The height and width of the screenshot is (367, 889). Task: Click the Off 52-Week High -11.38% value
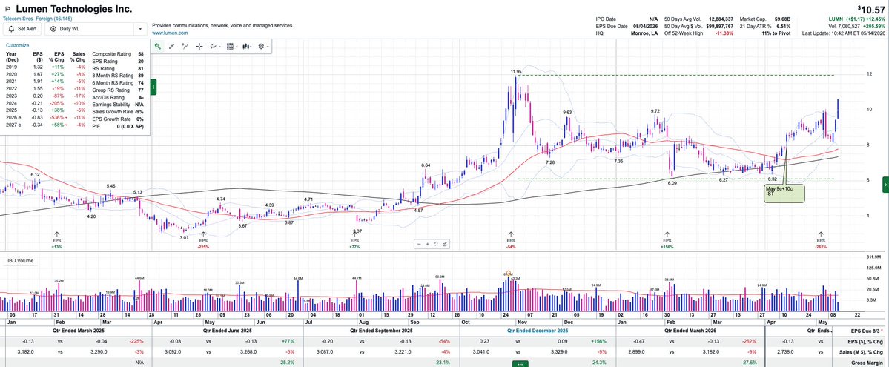click(x=724, y=33)
